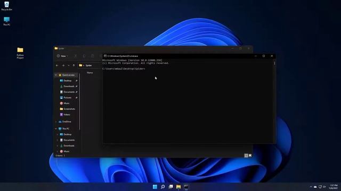The image size is (341, 191).
Task: Select This PC desktop icon
Action: pos(6,21)
